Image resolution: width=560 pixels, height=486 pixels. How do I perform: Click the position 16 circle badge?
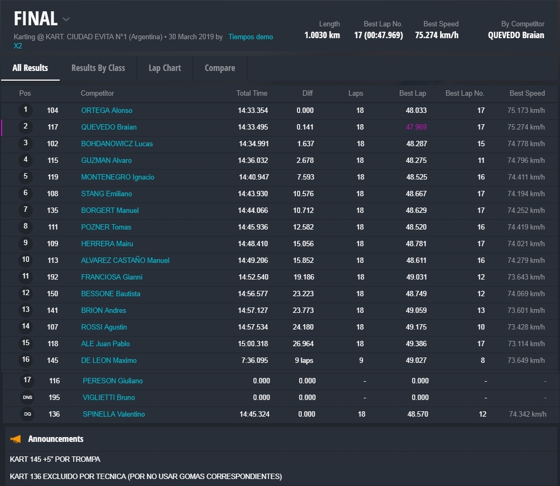click(x=25, y=360)
